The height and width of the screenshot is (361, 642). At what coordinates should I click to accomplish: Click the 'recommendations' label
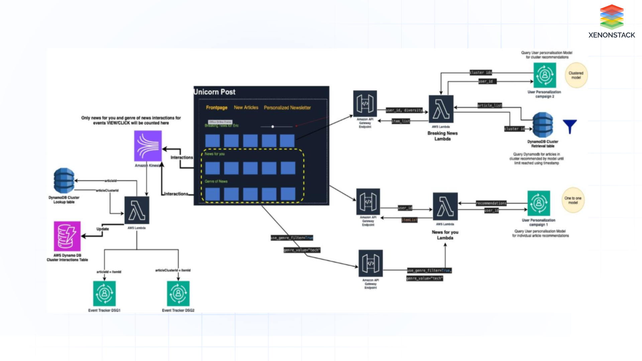pos(491,203)
